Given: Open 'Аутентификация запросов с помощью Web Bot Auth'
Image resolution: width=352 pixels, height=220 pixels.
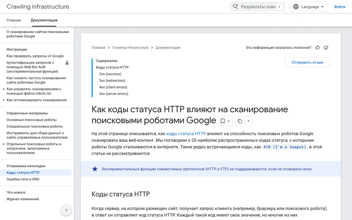Looking at the screenshot, I should pos(32,67).
